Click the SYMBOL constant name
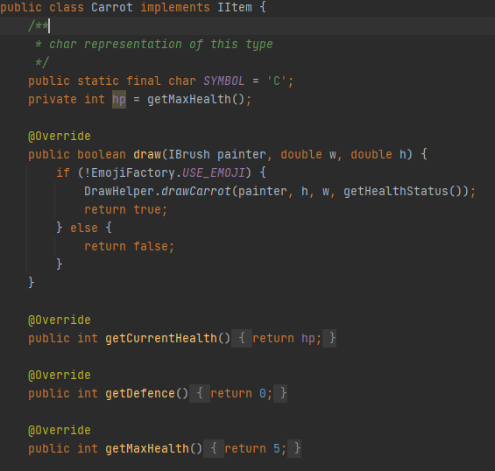 (223, 81)
